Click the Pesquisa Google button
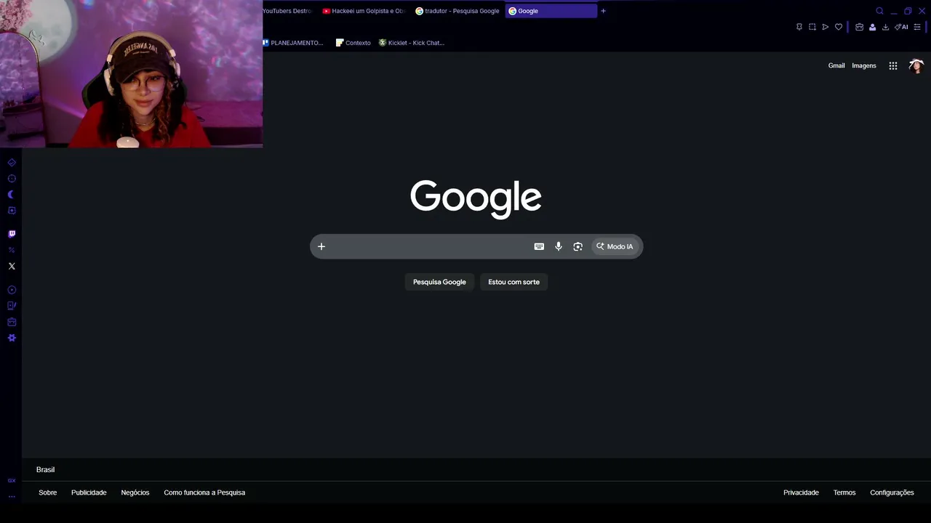 pos(439,282)
